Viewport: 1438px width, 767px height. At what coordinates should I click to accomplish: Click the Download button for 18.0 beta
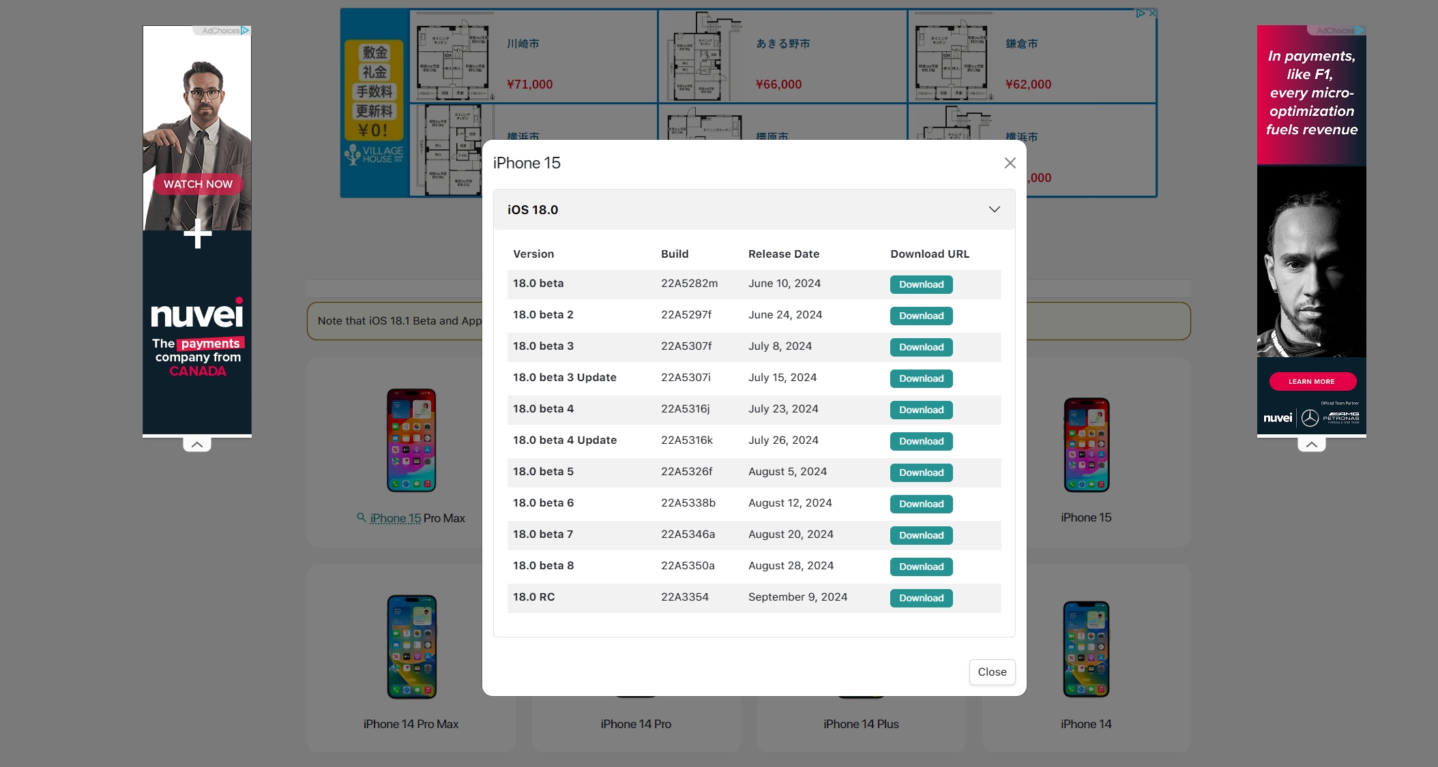point(920,284)
